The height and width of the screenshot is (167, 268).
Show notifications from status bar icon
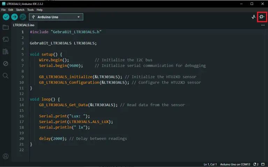click(256, 164)
